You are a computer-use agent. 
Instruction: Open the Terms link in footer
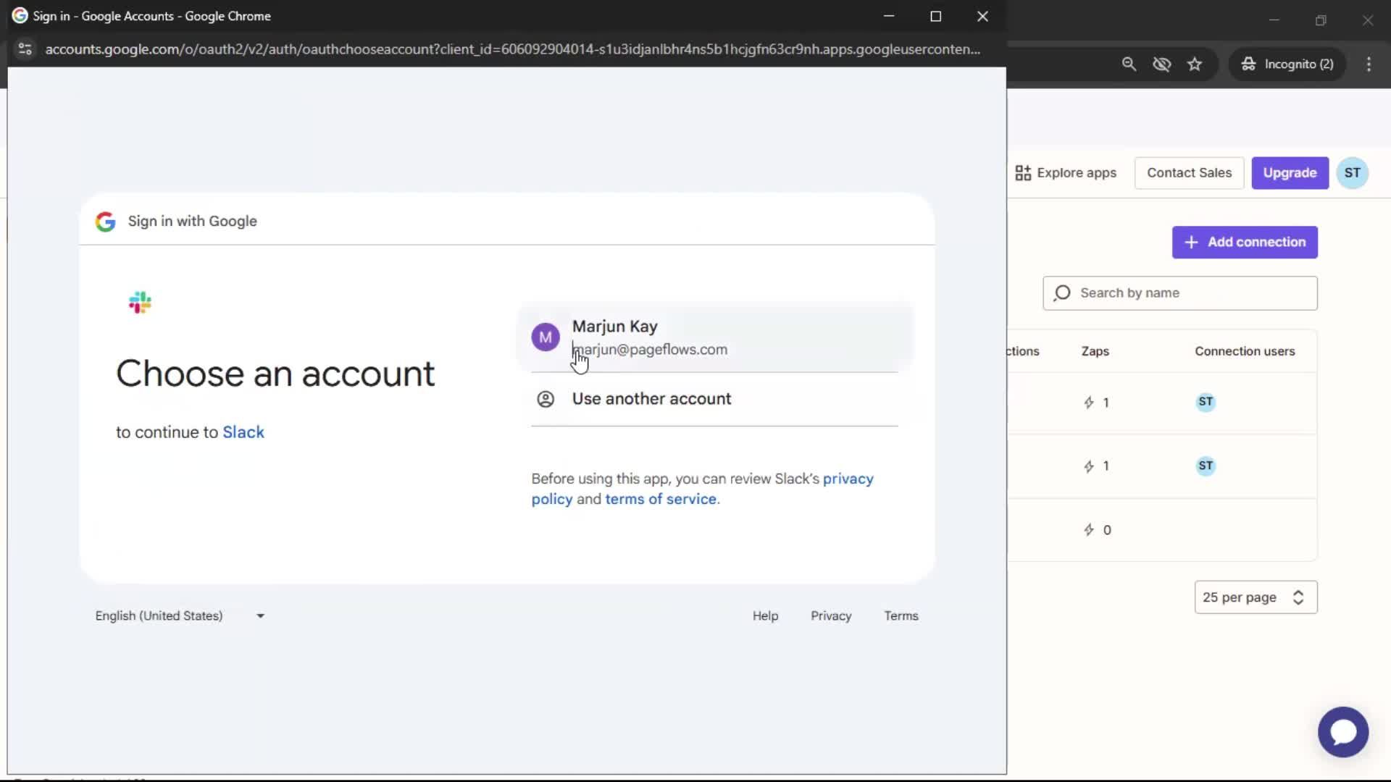pos(901,615)
